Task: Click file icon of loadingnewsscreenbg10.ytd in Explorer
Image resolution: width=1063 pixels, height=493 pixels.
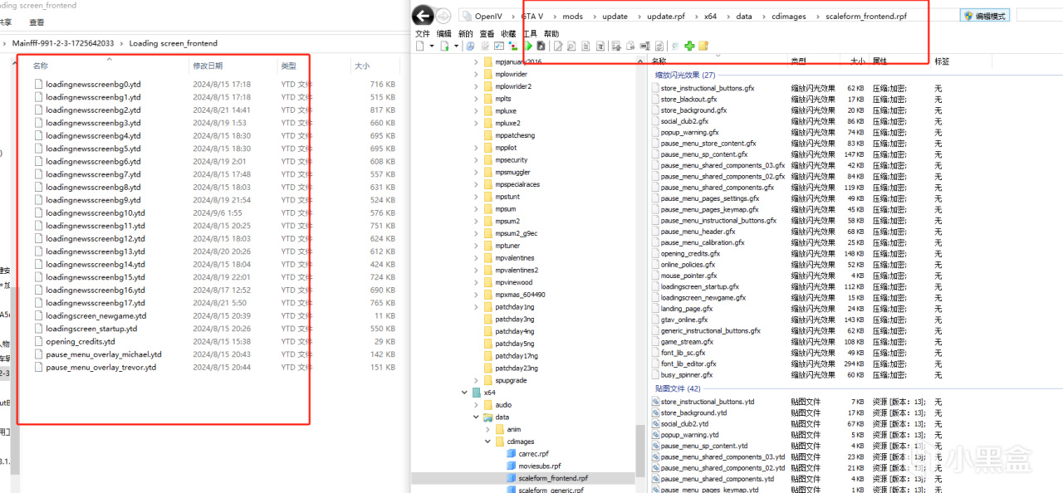Action: [38, 212]
